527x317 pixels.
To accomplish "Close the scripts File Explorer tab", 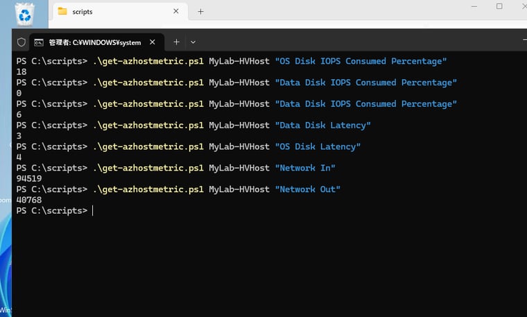I will (175, 11).
